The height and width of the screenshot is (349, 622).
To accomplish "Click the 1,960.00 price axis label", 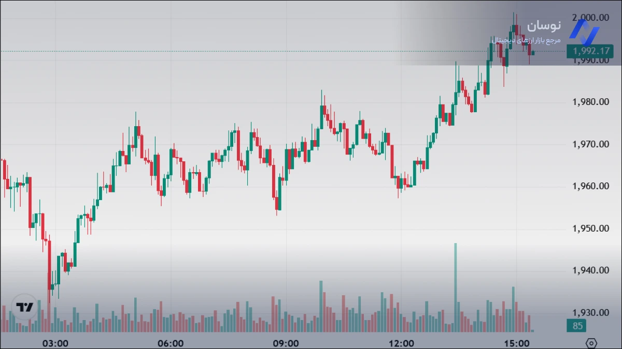I will pos(590,186).
